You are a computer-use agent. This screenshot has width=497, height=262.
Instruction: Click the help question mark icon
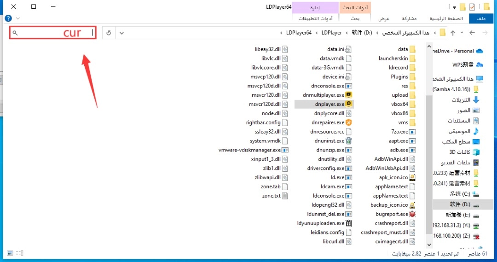(x=8, y=18)
